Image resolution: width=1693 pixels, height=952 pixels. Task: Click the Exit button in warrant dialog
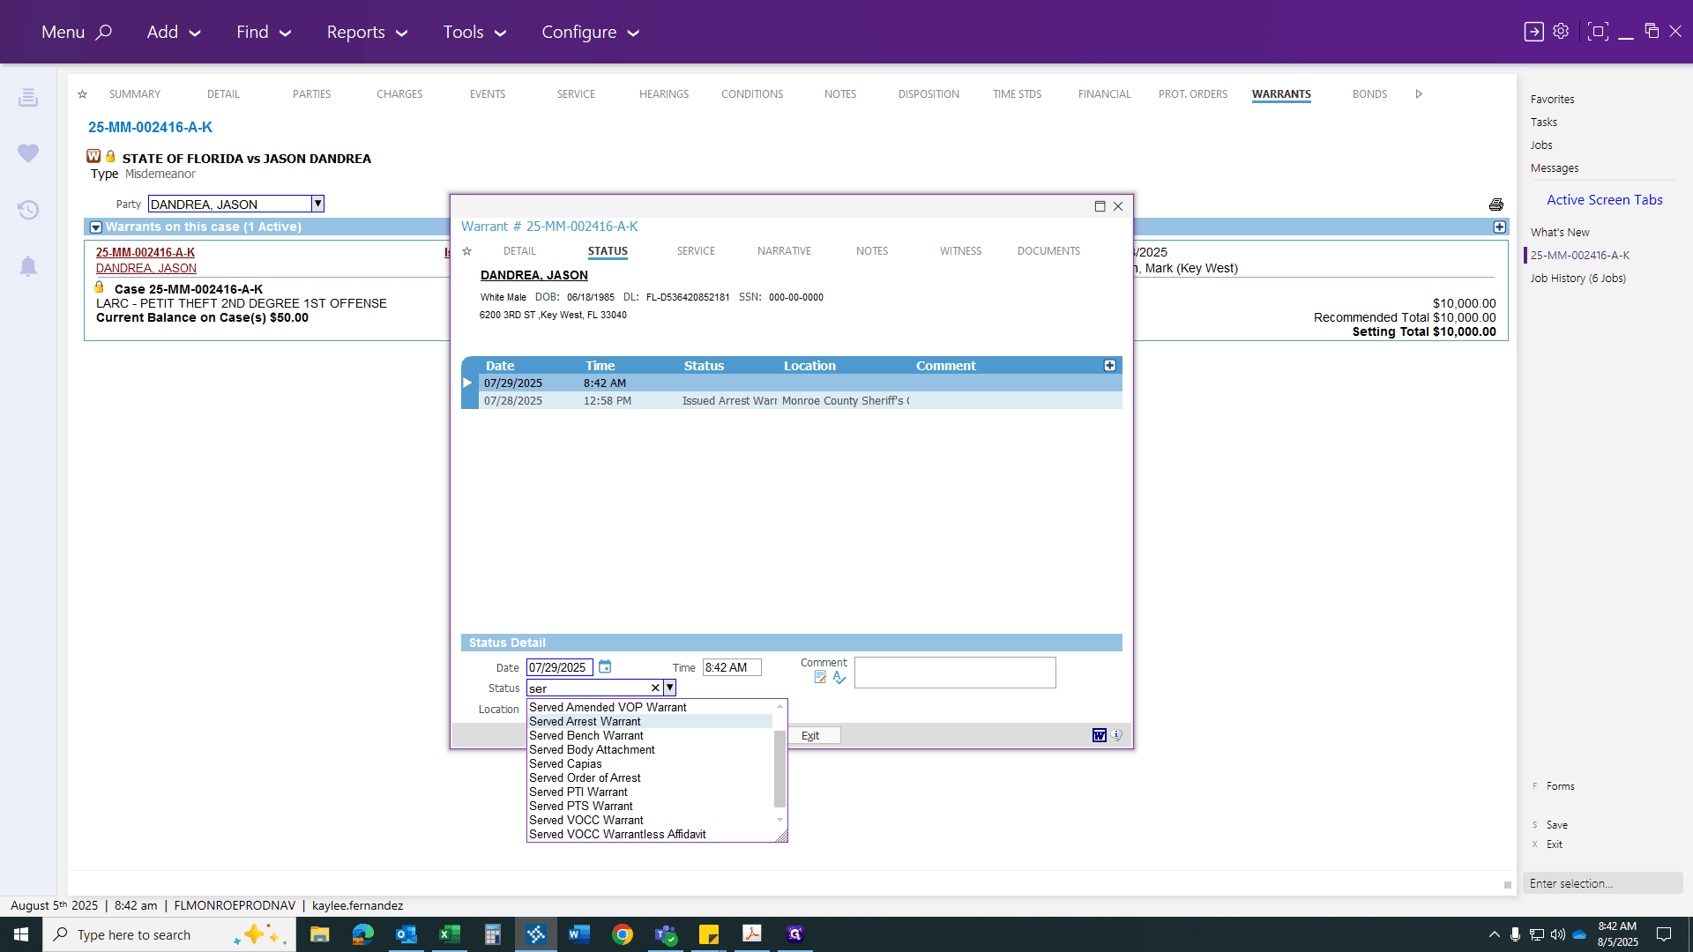[x=810, y=735]
